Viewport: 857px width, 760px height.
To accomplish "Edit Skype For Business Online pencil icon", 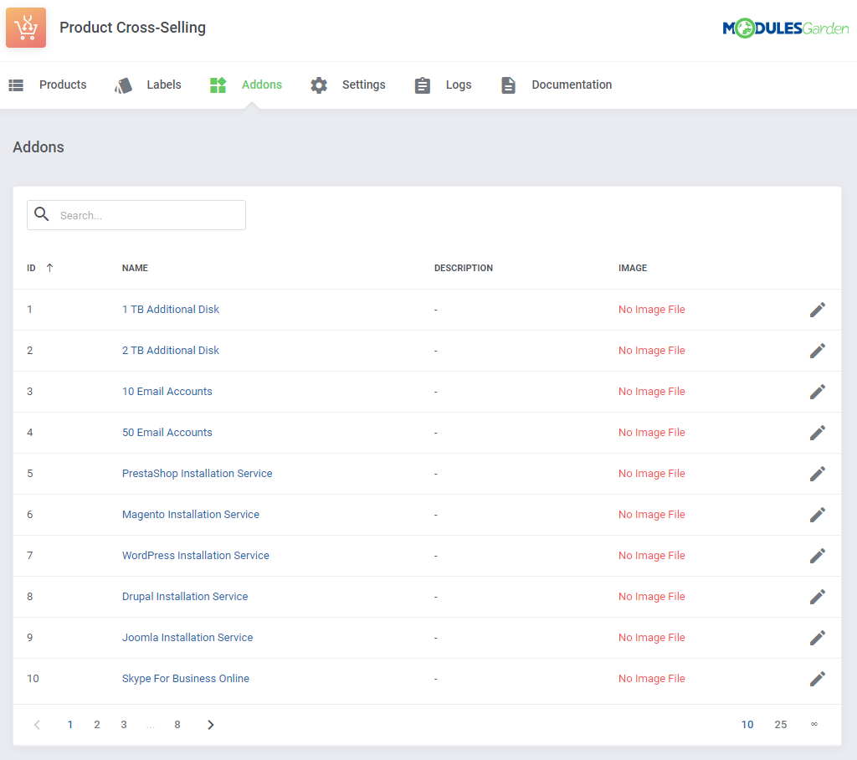I will coord(817,679).
